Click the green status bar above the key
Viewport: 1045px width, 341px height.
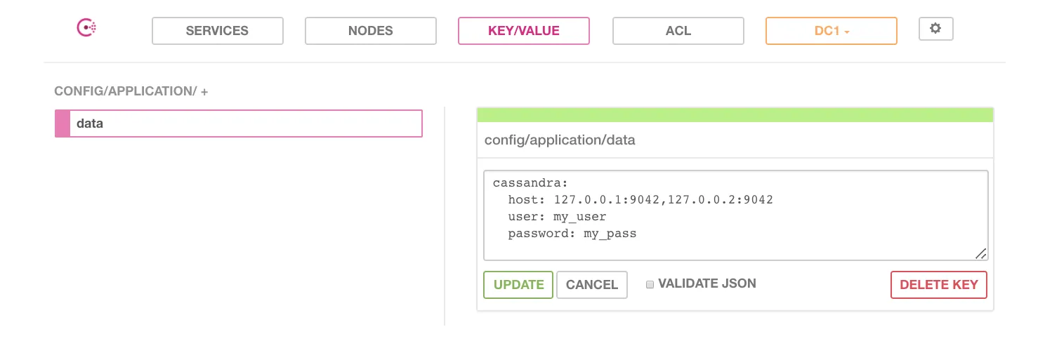(735, 115)
